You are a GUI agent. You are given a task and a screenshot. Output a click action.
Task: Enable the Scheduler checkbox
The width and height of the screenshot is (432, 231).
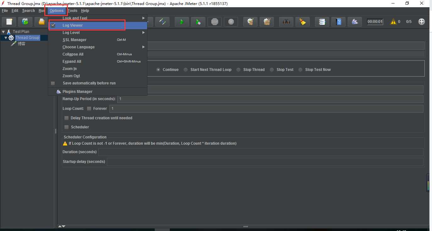(67, 127)
